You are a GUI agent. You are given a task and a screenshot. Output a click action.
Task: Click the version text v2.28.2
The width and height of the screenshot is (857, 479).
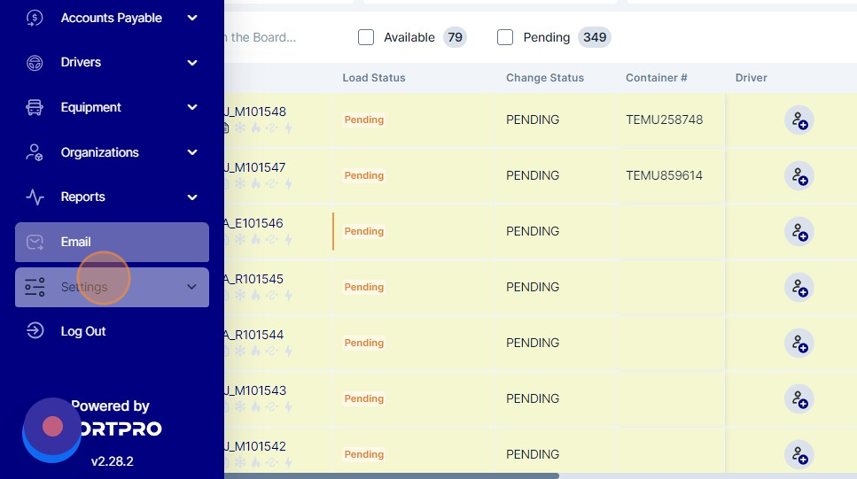tap(112, 461)
